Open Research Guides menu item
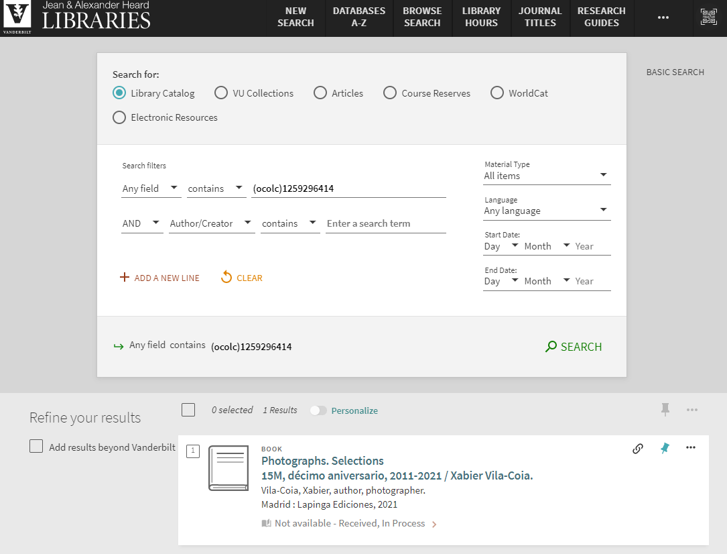 [601, 17]
